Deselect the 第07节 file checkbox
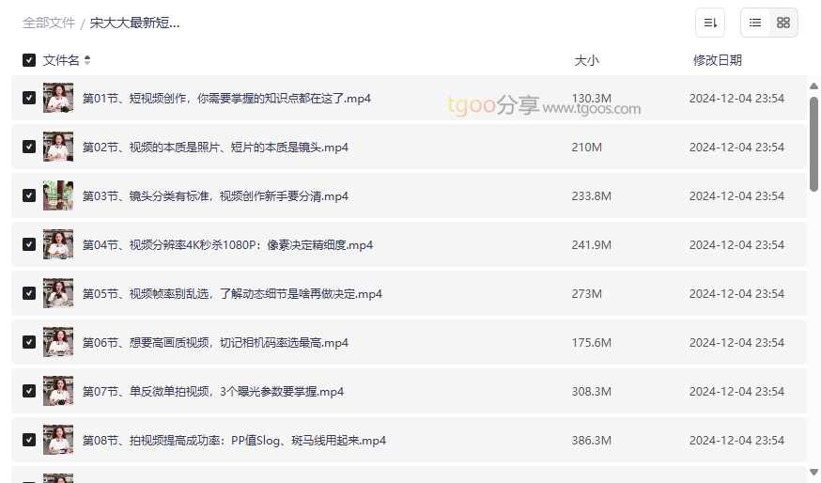Image resolution: width=821 pixels, height=483 pixels. (x=29, y=391)
